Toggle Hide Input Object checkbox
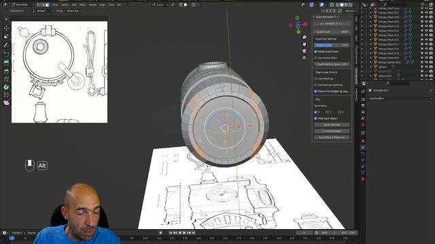This screenshot has height=244, width=435. pyautogui.click(x=315, y=119)
